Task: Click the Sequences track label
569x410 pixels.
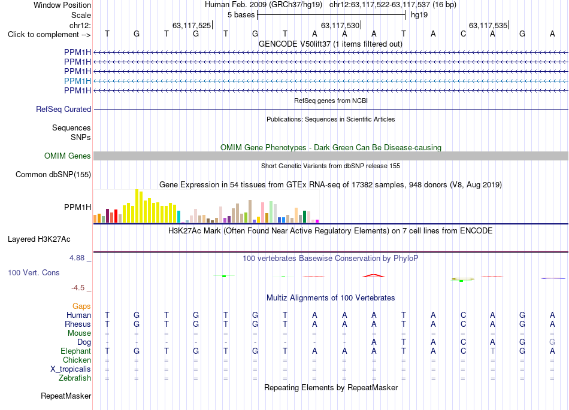Action: 71,127
